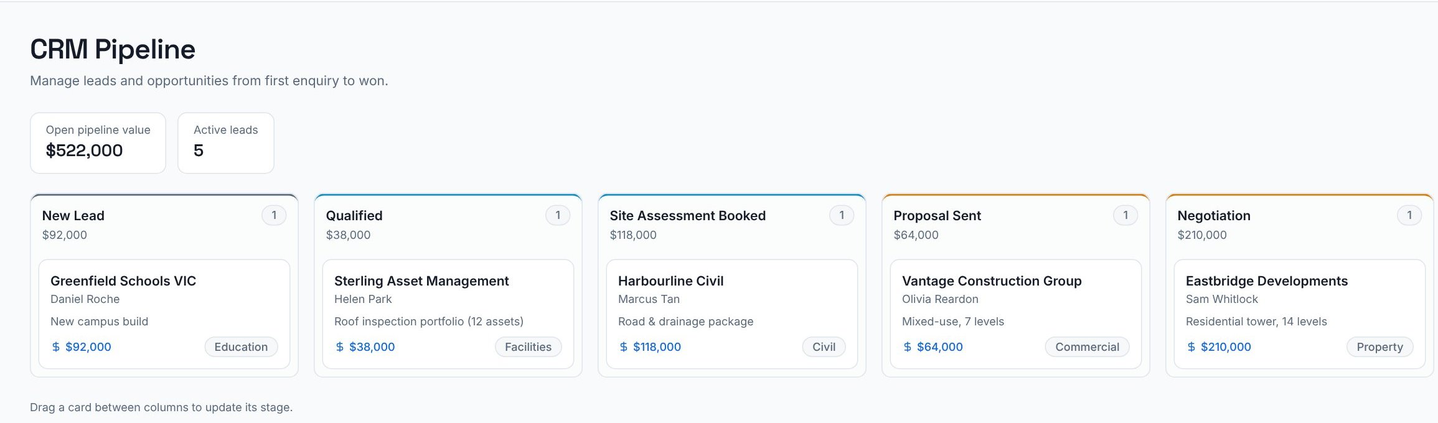
Task: Click contact name Sam Whitlock
Action: (1222, 299)
